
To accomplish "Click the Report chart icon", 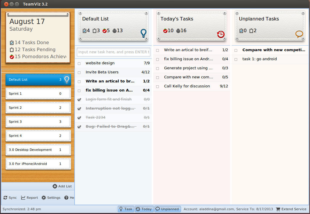I will point(23,198).
